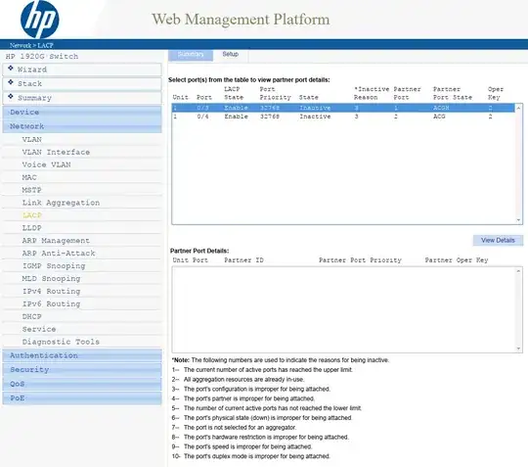Click the Wizard diamond icon

[11, 69]
